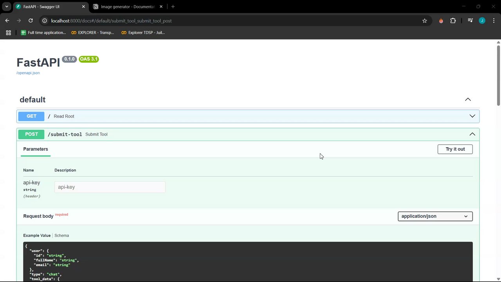Click the Request body label
The image size is (501, 282).
(38, 216)
